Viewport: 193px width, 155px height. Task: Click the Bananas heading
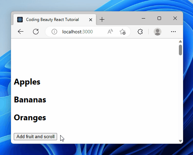[x=30, y=100]
